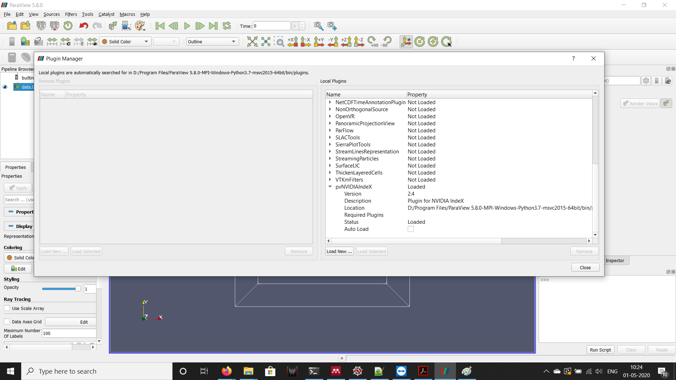Expand the ParFlow plugin entry
This screenshot has height=380, width=676.
330,131
